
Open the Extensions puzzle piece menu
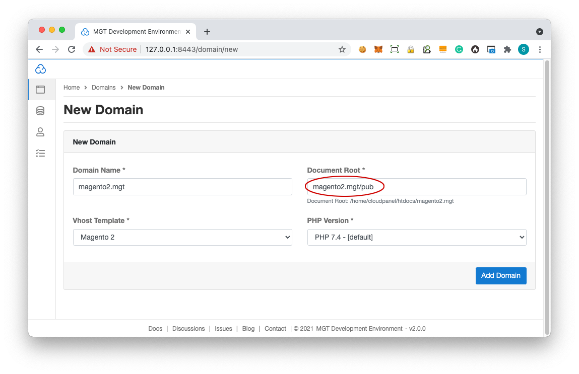tap(507, 49)
